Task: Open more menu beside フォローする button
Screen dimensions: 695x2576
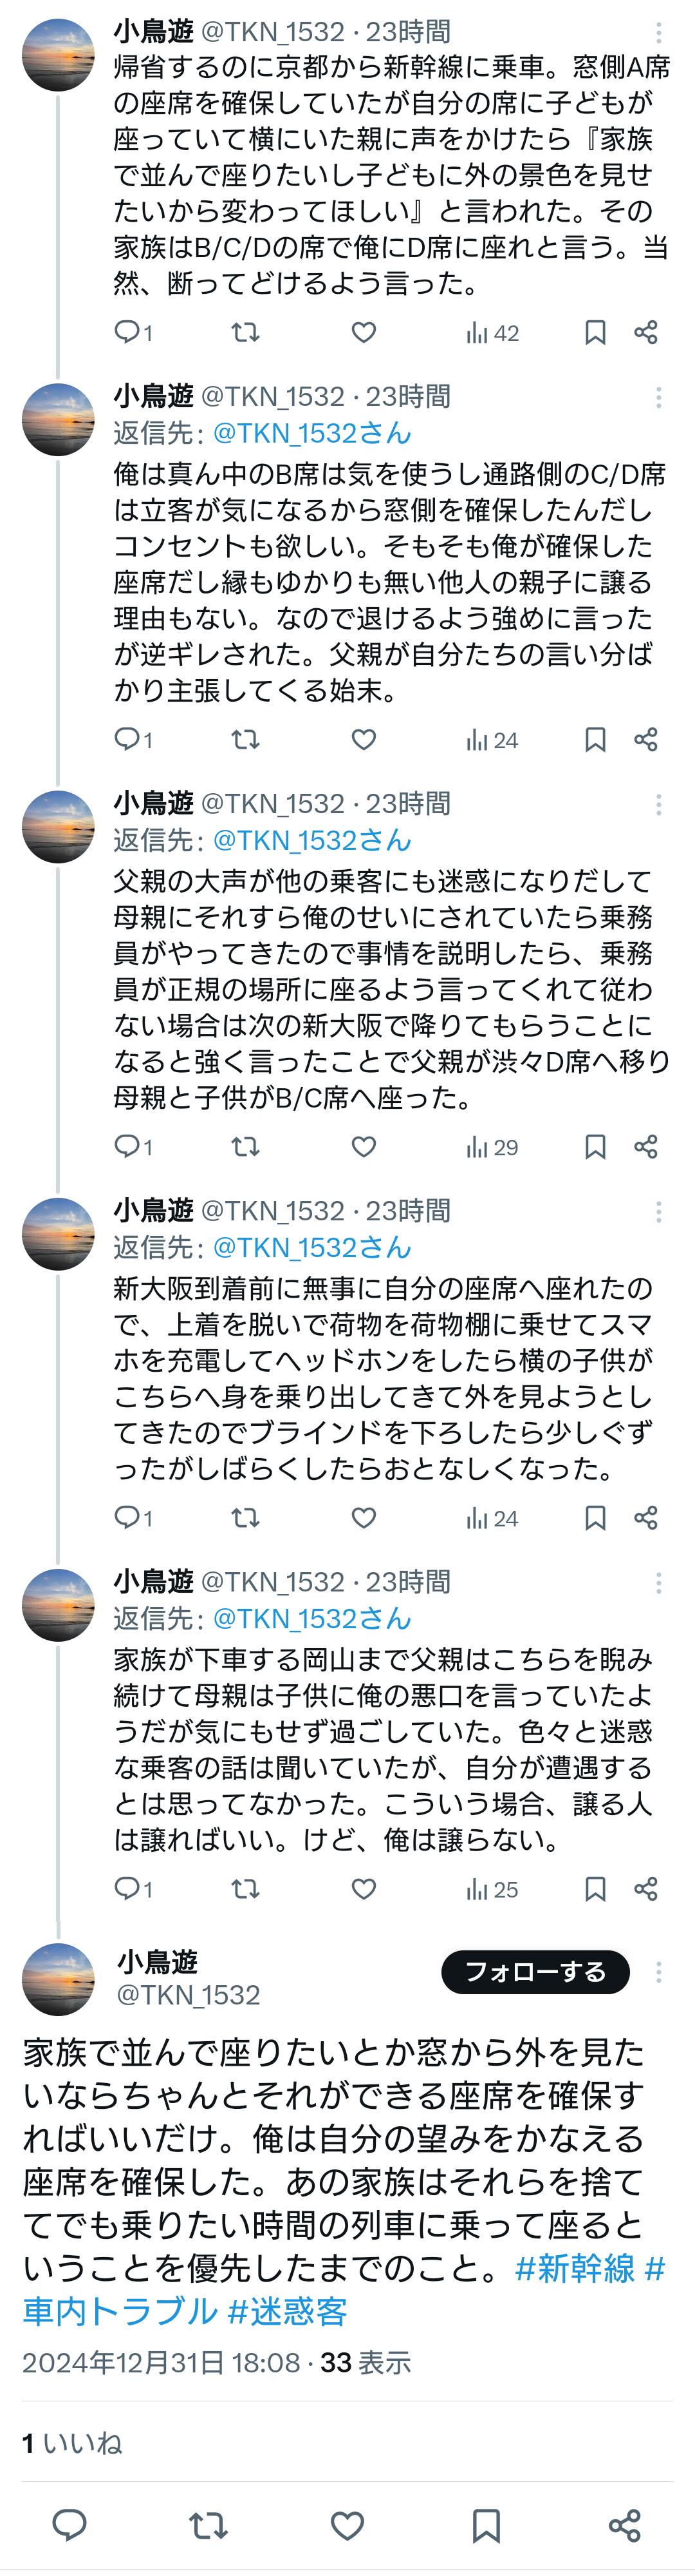Action: [x=658, y=1971]
